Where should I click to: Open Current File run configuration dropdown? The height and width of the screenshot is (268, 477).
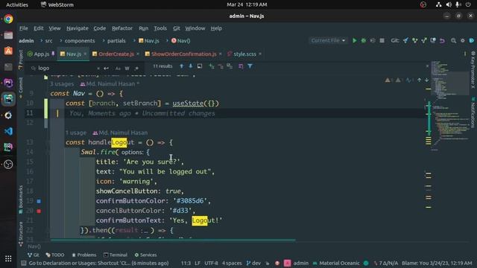[x=328, y=40]
